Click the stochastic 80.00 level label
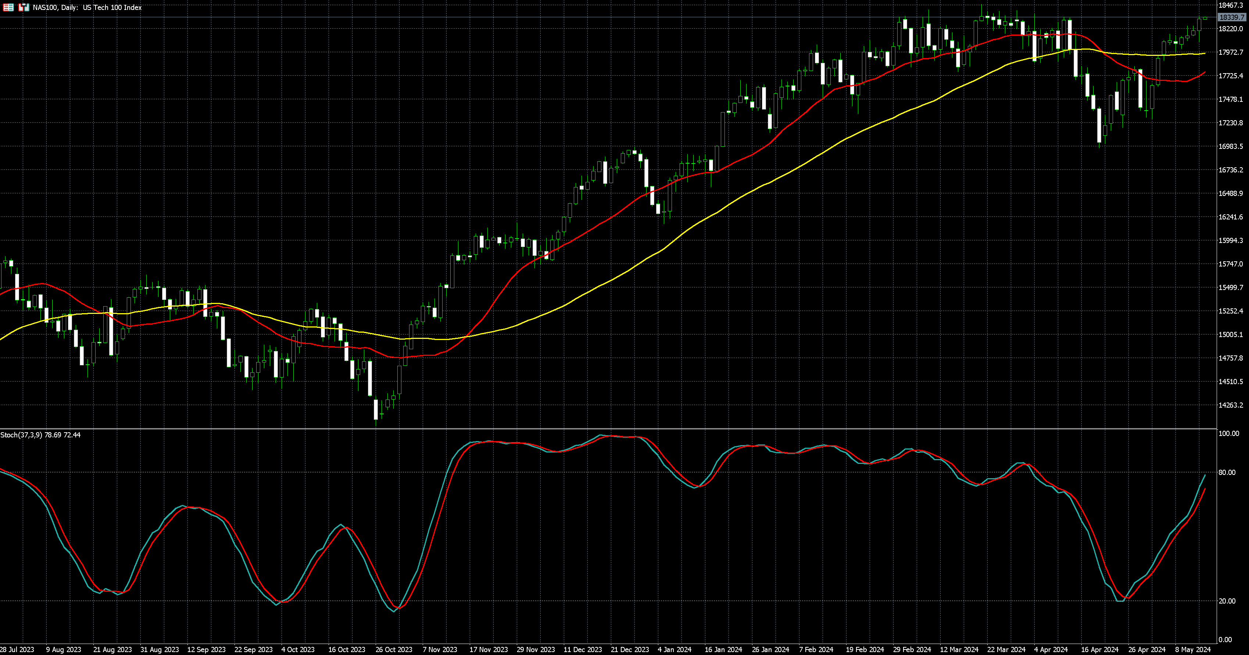This screenshot has height=655, width=1249. pyautogui.click(x=1227, y=472)
